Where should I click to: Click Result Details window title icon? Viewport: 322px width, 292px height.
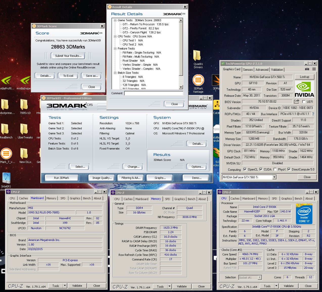pos(109,7)
